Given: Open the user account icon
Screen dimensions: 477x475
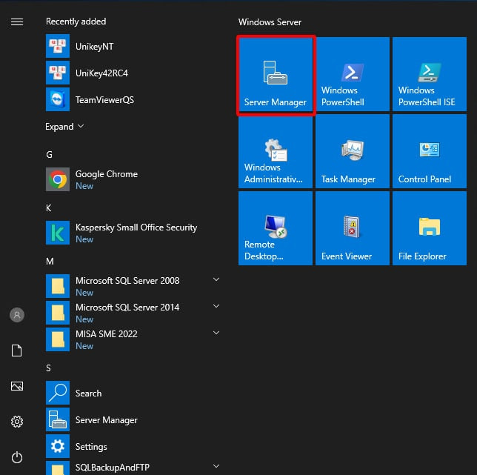Looking at the screenshot, I should tap(17, 315).
